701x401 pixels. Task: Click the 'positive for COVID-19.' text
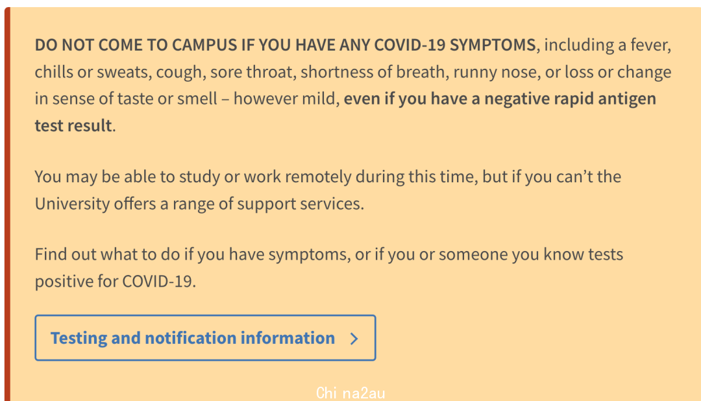pyautogui.click(x=116, y=281)
